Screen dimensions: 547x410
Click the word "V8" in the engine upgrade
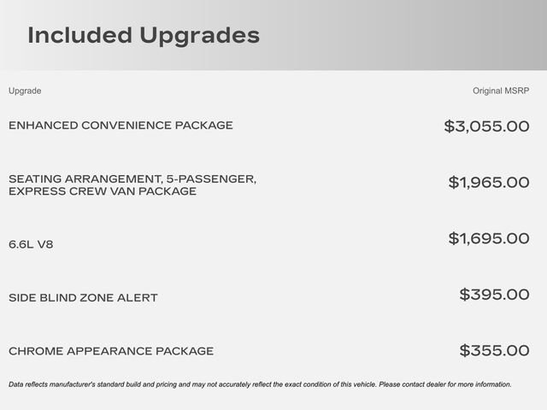pos(44,244)
